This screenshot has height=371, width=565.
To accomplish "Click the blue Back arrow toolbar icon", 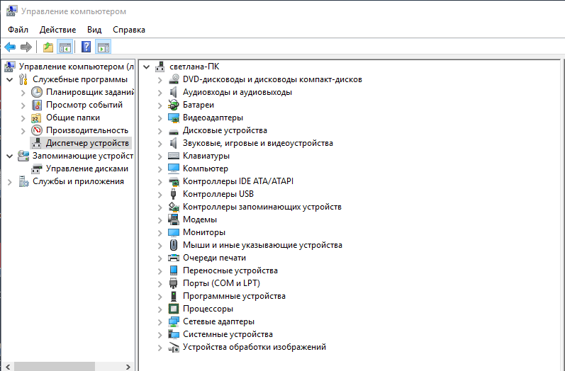I will (10, 47).
